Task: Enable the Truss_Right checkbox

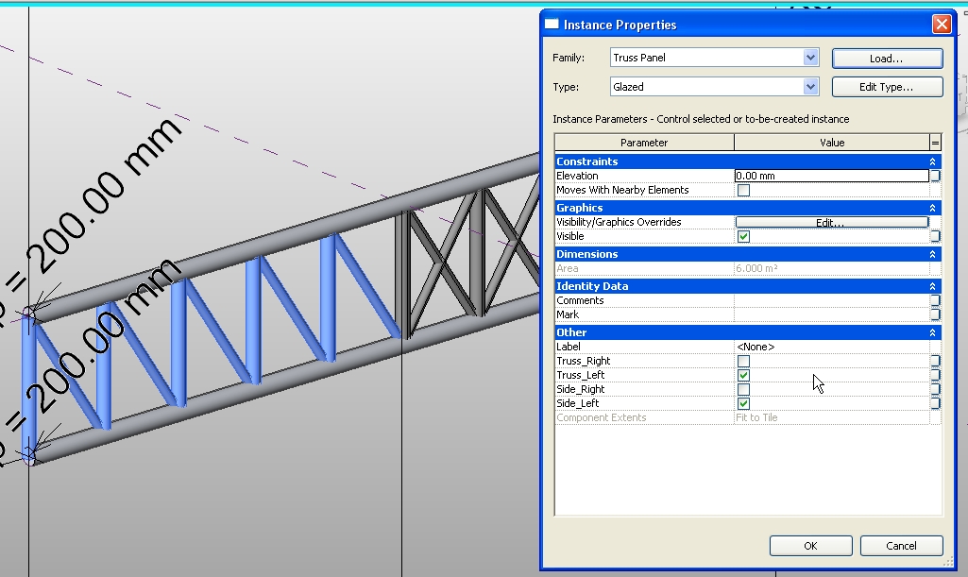Action: pyautogui.click(x=742, y=361)
